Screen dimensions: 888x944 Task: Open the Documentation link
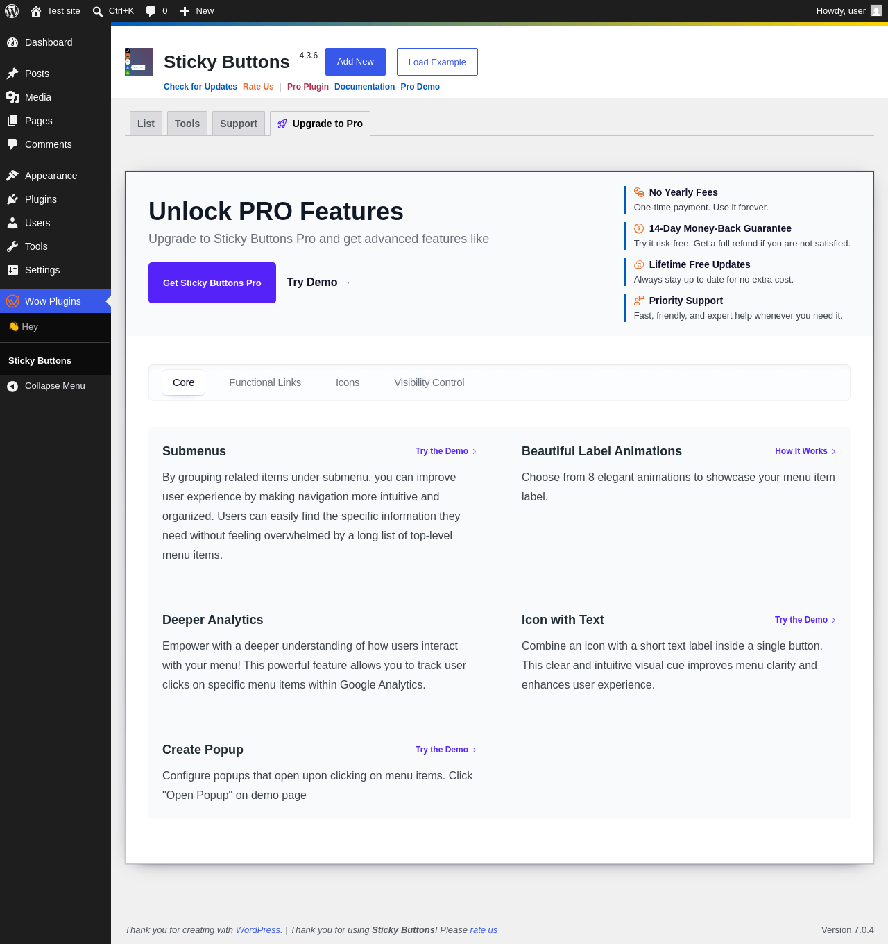coord(364,87)
